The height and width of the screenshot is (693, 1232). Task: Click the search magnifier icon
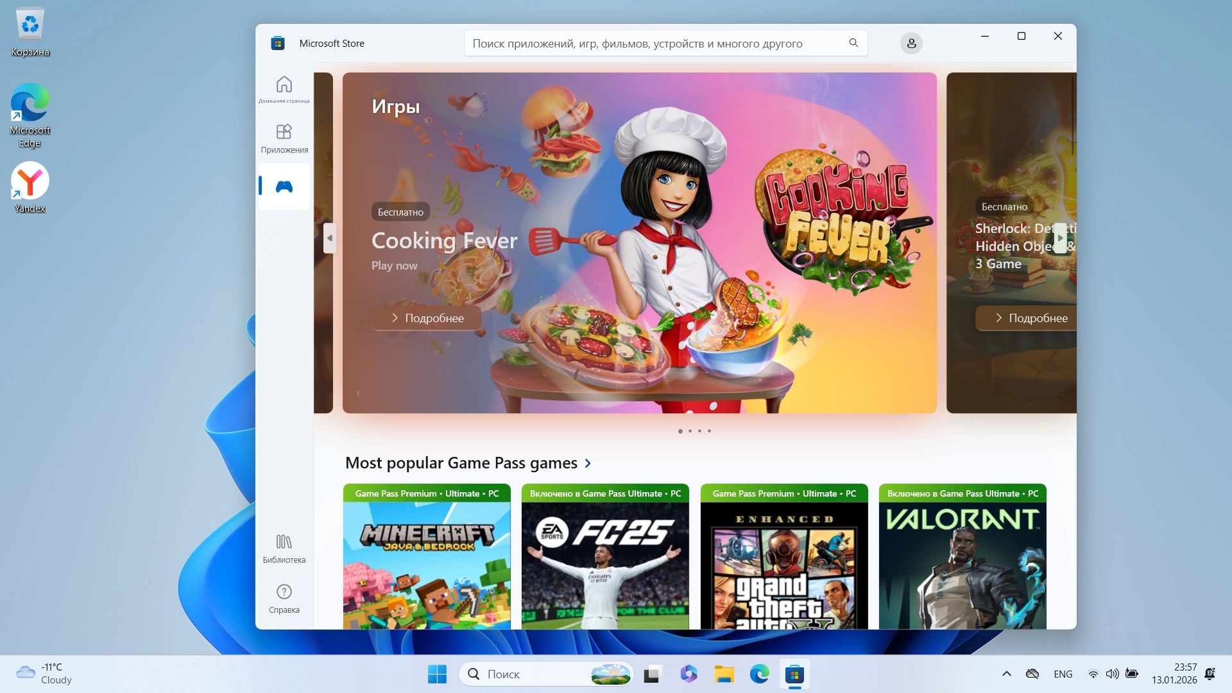[x=853, y=43]
